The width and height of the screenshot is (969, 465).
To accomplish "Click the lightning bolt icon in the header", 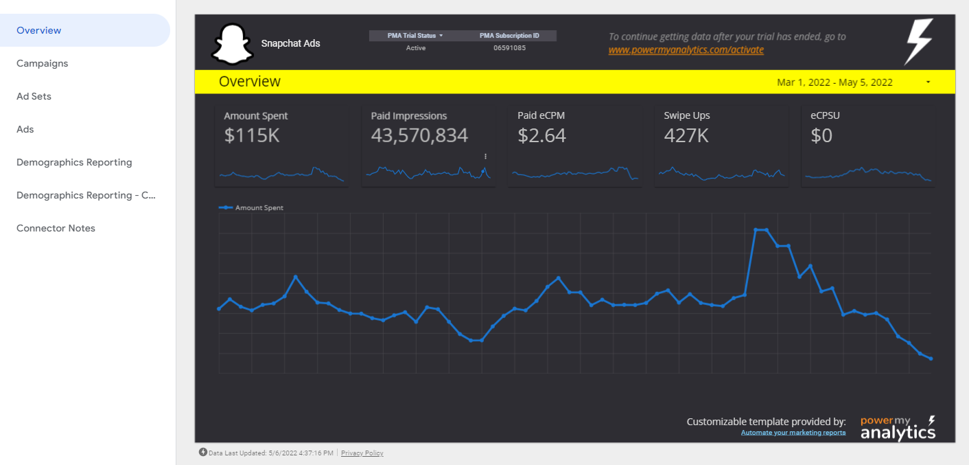I will click(918, 41).
